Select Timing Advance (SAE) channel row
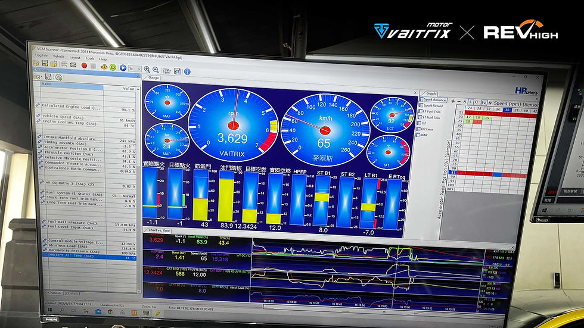The width and height of the screenshot is (584, 328). tap(85, 143)
